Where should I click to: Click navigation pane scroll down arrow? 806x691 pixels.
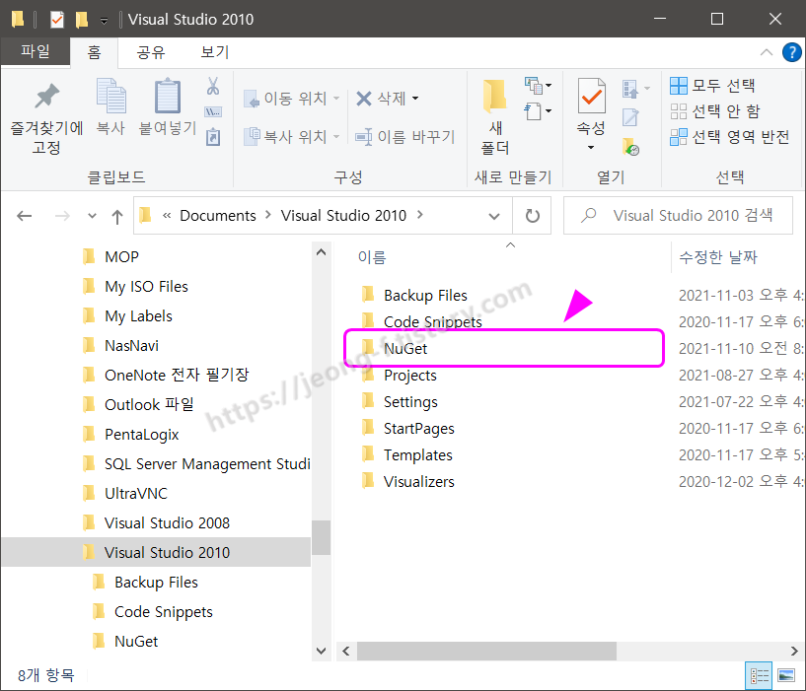pyautogui.click(x=322, y=651)
